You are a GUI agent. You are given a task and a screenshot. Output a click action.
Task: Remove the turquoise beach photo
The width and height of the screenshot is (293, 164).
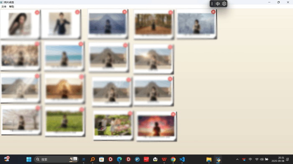click(81, 44)
